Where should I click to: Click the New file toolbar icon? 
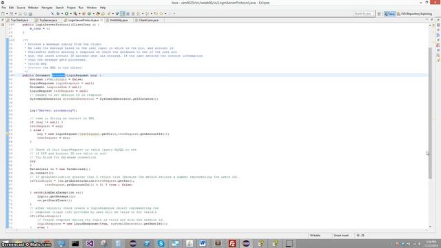(x=3, y=14)
